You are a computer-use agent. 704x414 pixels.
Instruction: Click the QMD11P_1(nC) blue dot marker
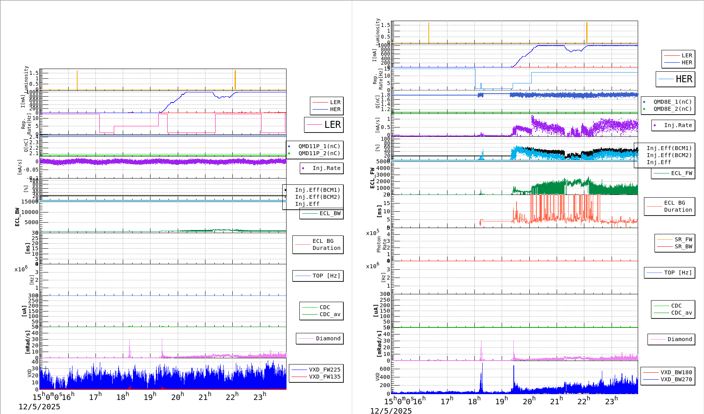[289, 146]
